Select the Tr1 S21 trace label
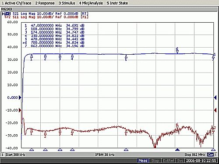 coord(11,14)
